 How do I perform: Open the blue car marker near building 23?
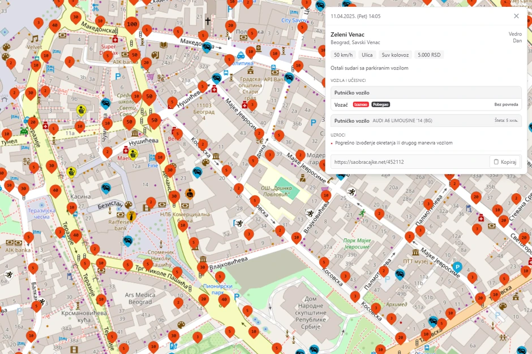(x=197, y=172)
